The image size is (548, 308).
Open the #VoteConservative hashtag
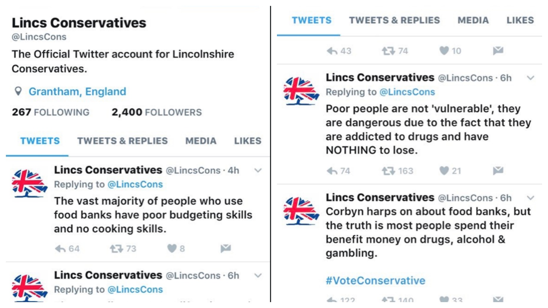(x=375, y=281)
